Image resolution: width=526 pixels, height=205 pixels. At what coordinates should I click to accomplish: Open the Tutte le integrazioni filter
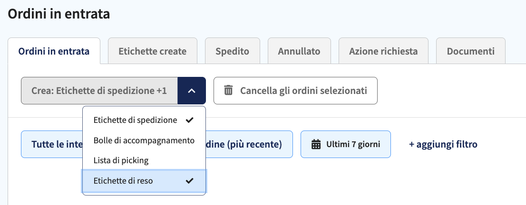coord(52,144)
